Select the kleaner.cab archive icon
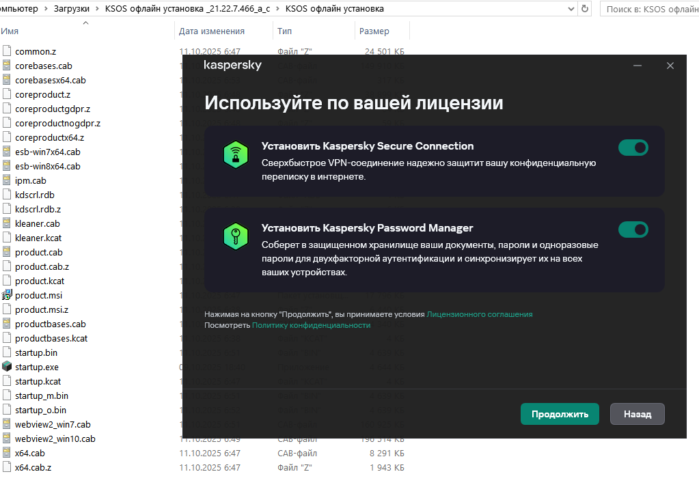The width and height of the screenshot is (699, 487). [x=7, y=223]
